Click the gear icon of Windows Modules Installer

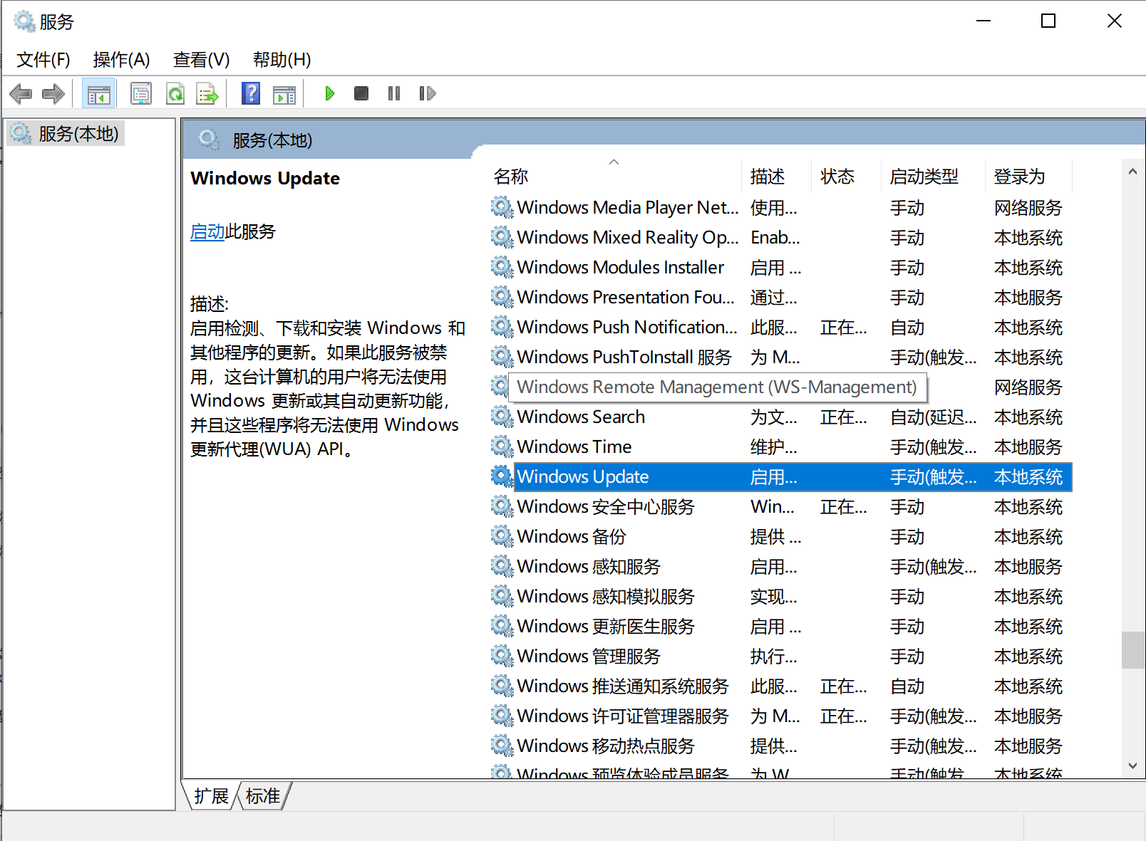(502, 267)
